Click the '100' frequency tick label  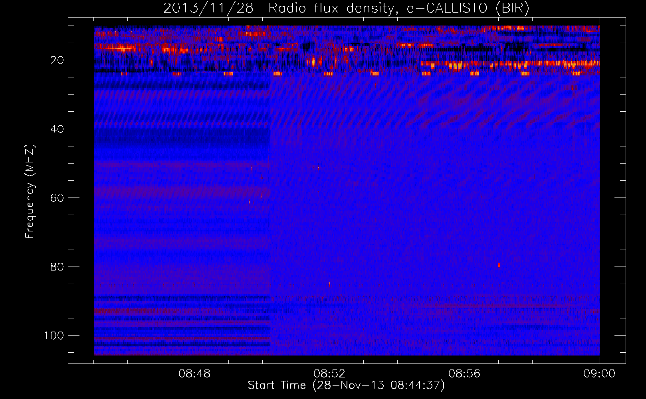click(54, 336)
